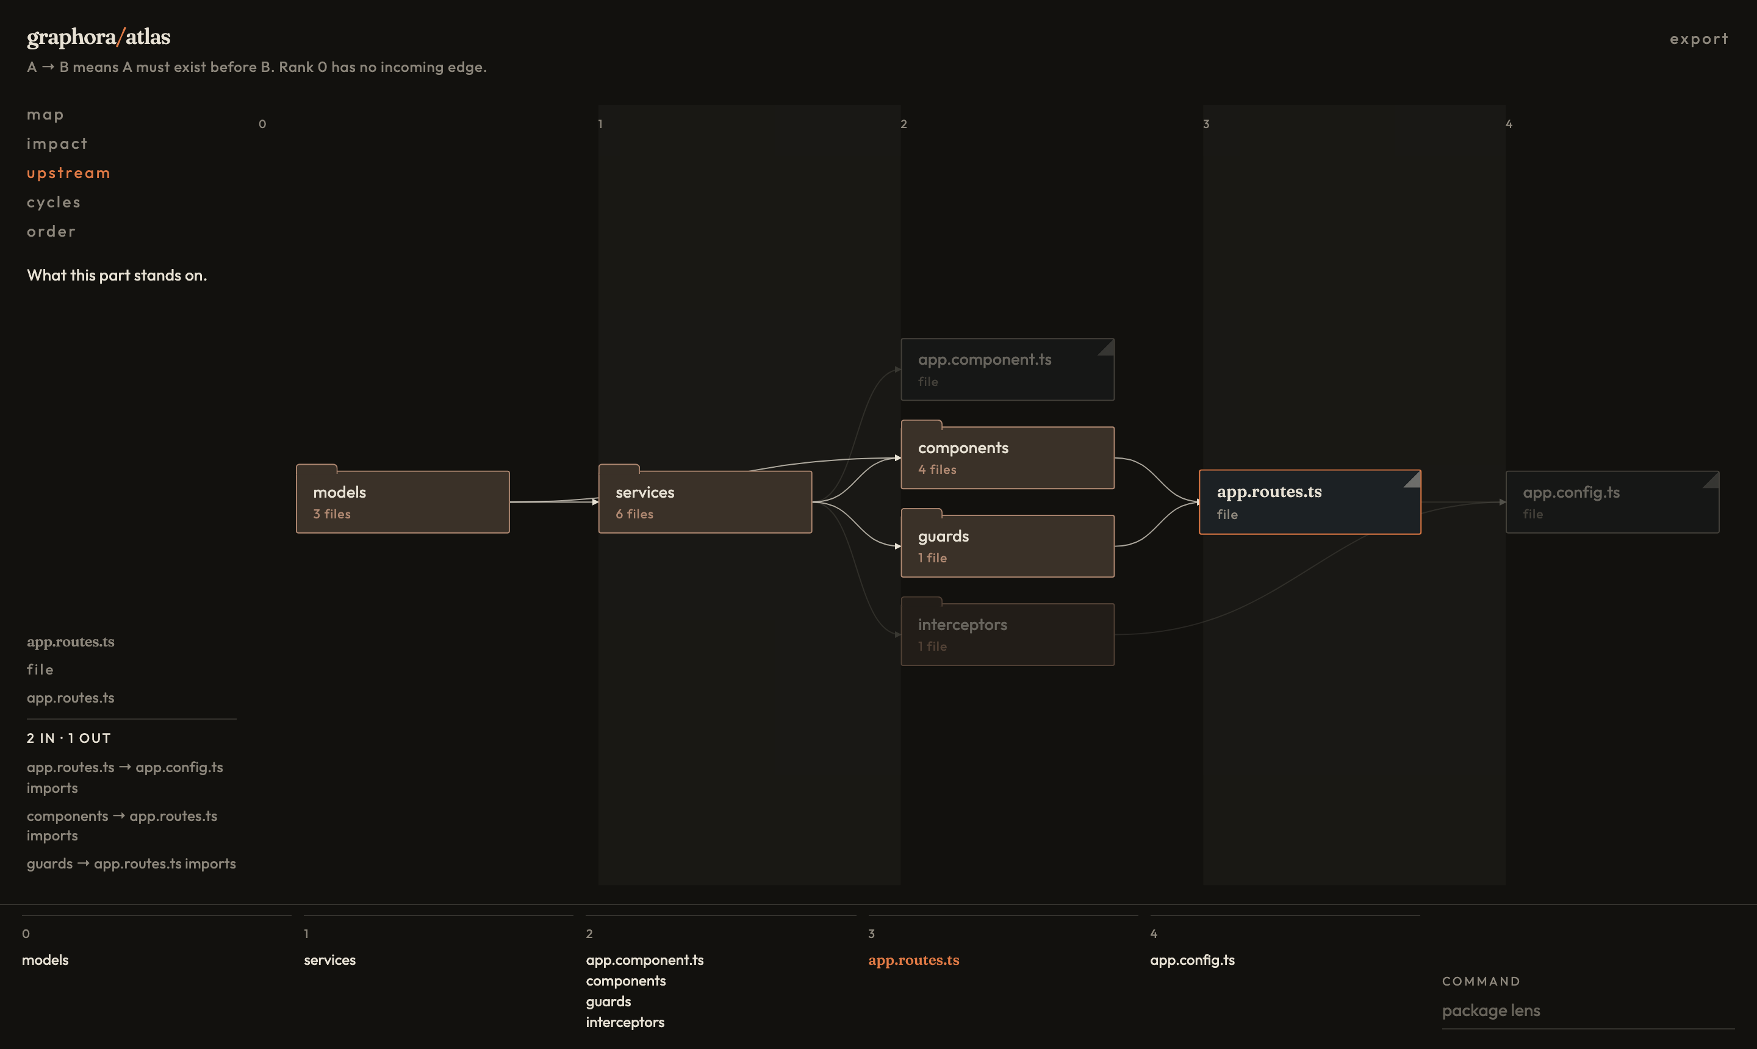Click the '2 IN · 1 OUT' summary
The width and height of the screenshot is (1757, 1049).
click(68, 738)
